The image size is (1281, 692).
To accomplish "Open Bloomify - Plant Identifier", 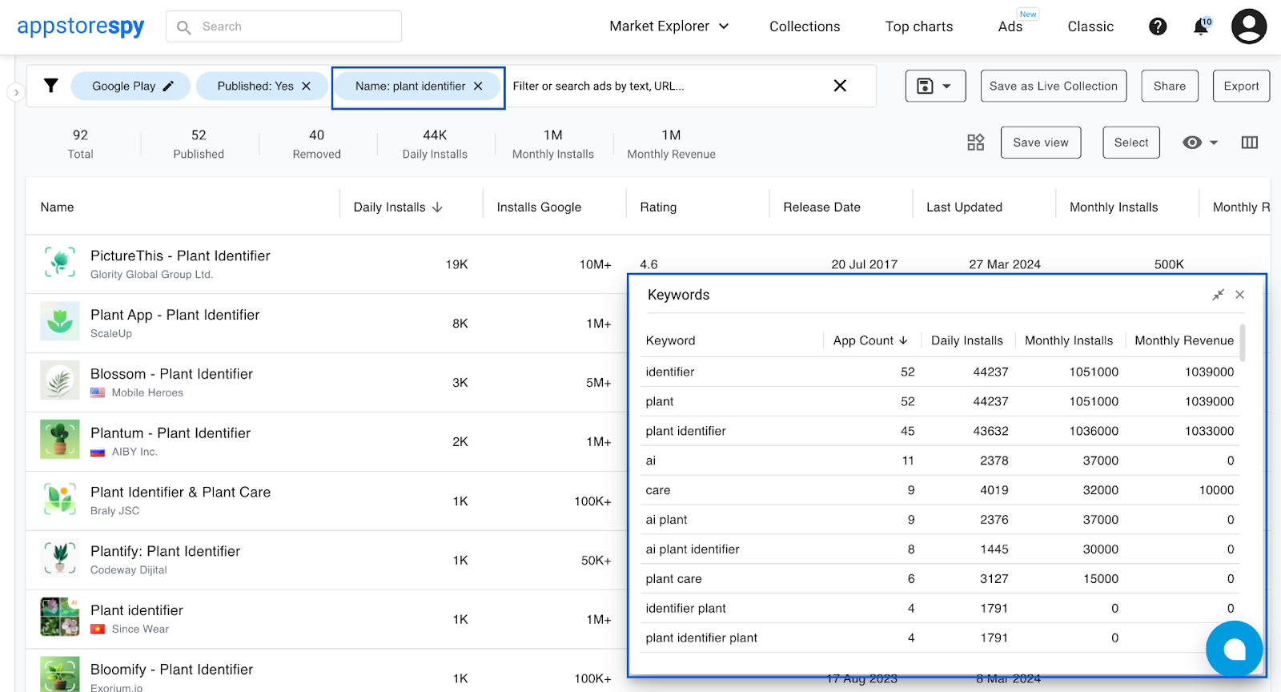I will (x=171, y=670).
